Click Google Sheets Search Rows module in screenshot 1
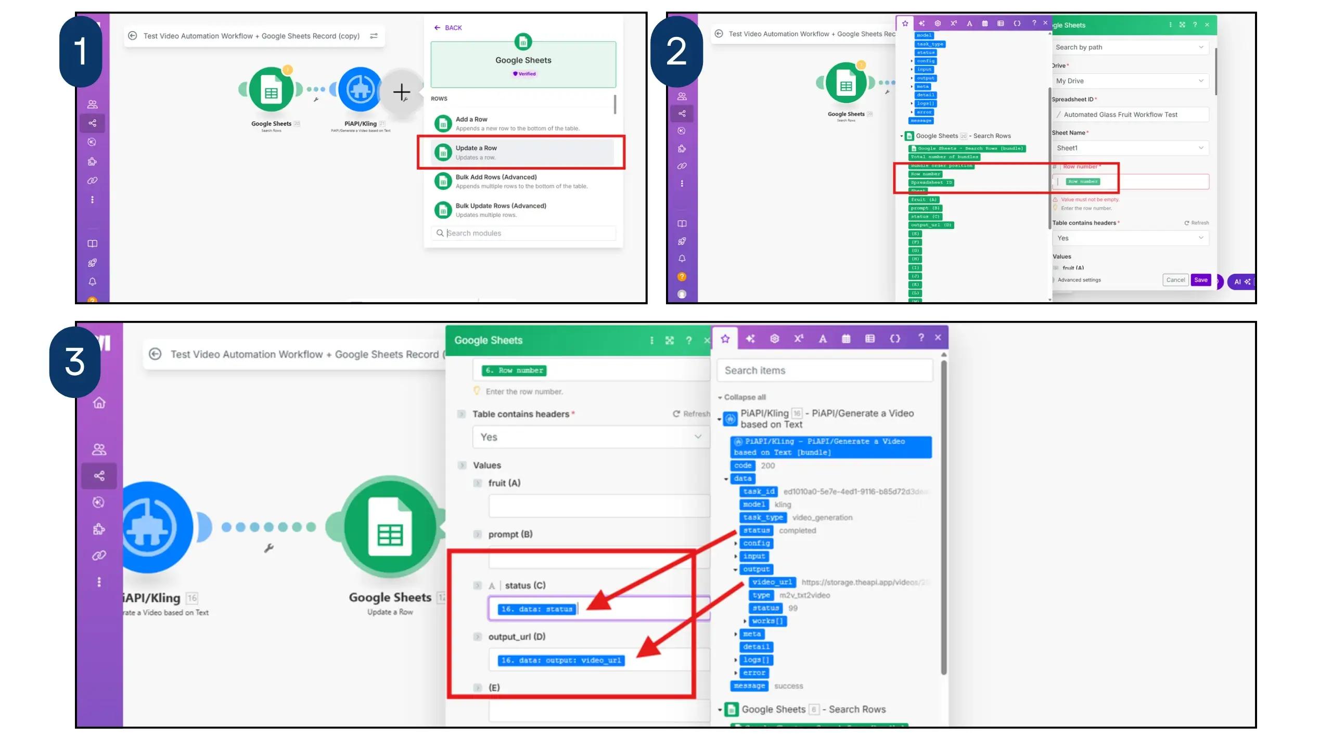The image size is (1332, 749). point(271,89)
